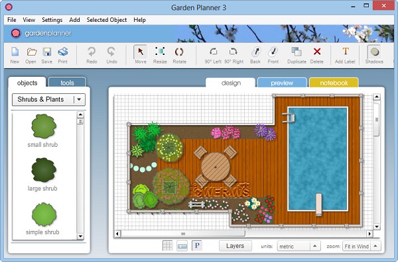Open a file with the Open icon
Viewport: 398px width, 262px height.
coord(31,55)
